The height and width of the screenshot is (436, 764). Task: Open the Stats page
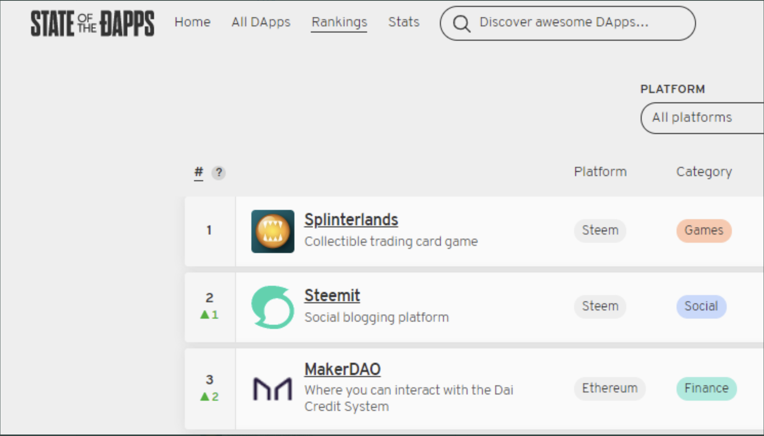point(404,22)
